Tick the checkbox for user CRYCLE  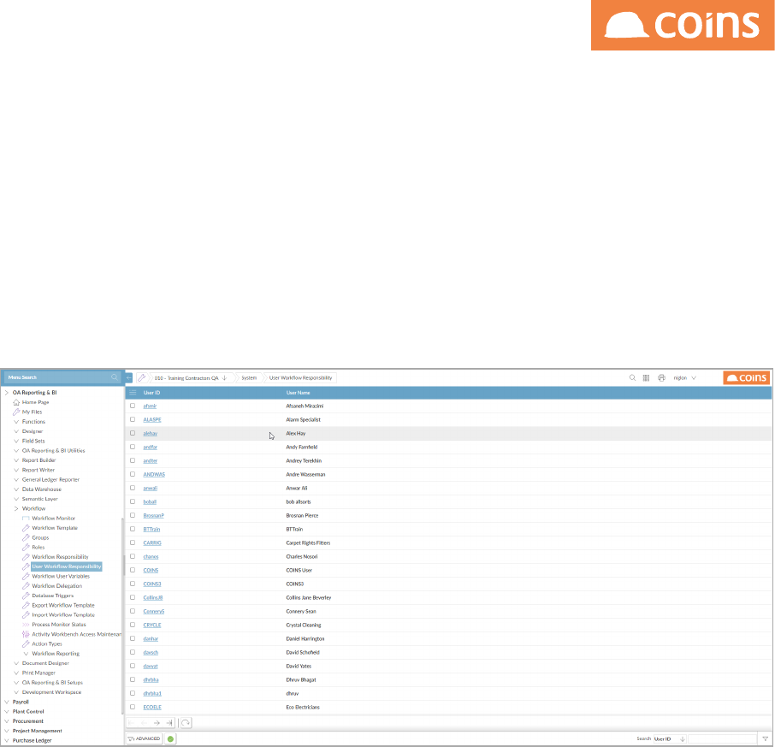[133, 625]
